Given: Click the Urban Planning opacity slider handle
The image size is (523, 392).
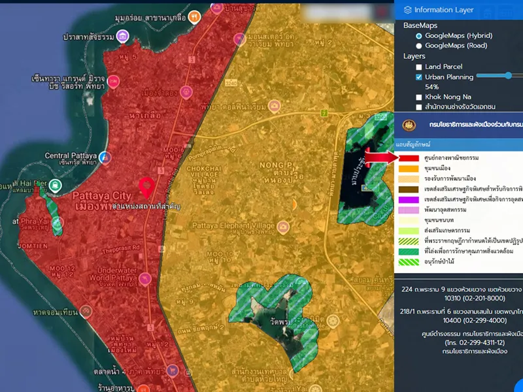Looking at the screenshot, I should 509,76.
